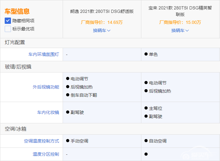Click the dash for 朗逸 车内环境氛围灯
The height and width of the screenshot is (161, 220).
67,55
